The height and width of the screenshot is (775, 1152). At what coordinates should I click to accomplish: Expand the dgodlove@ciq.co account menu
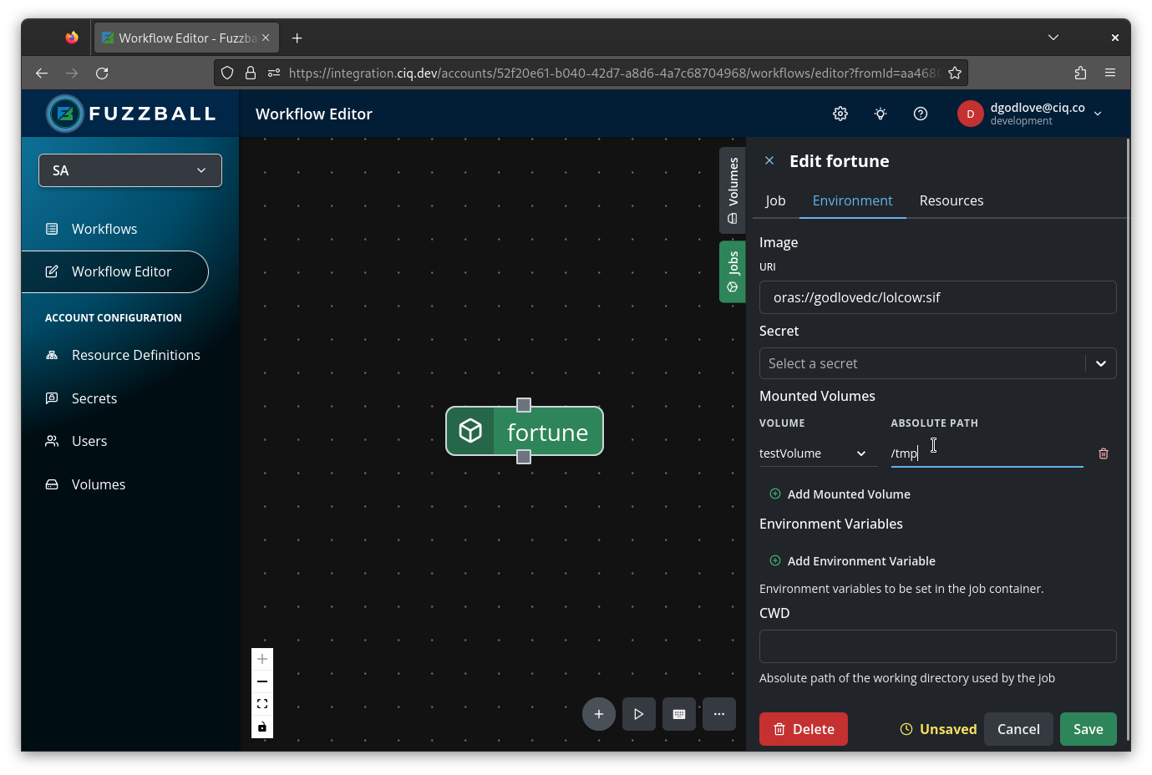(1098, 114)
